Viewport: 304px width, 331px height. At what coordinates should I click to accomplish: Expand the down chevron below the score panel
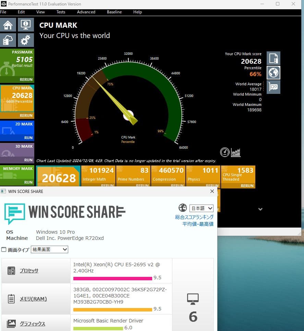tap(260, 209)
